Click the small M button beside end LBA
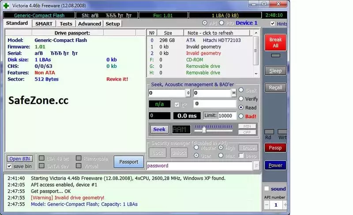 coord(234,93)
